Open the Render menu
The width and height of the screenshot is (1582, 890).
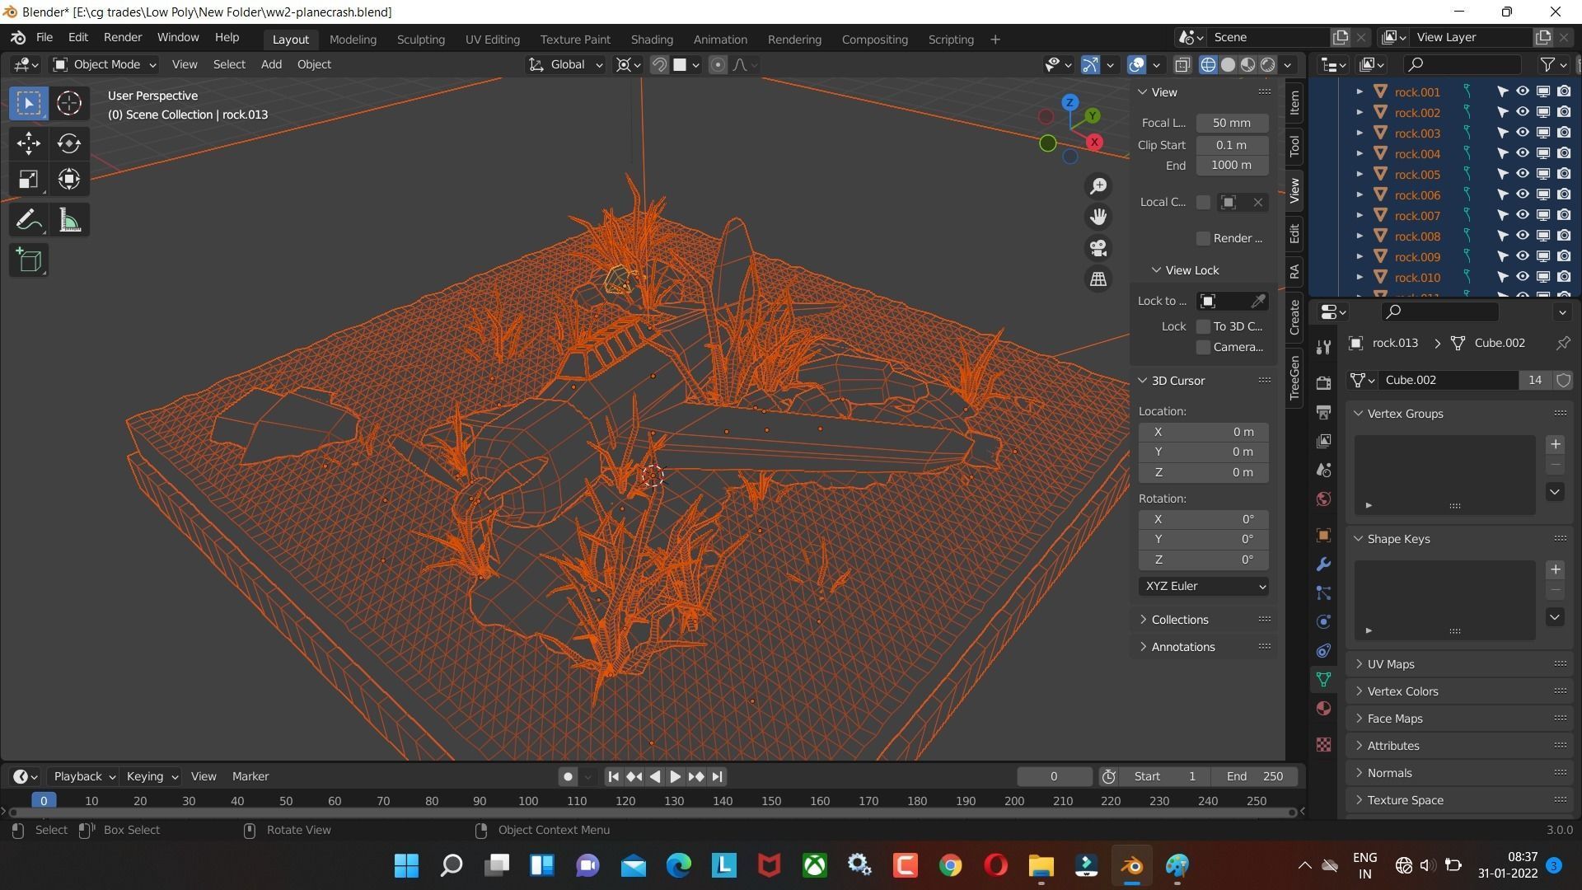[x=122, y=37]
